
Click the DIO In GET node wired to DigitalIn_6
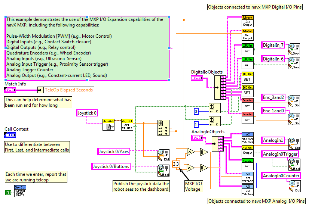point(248,63)
